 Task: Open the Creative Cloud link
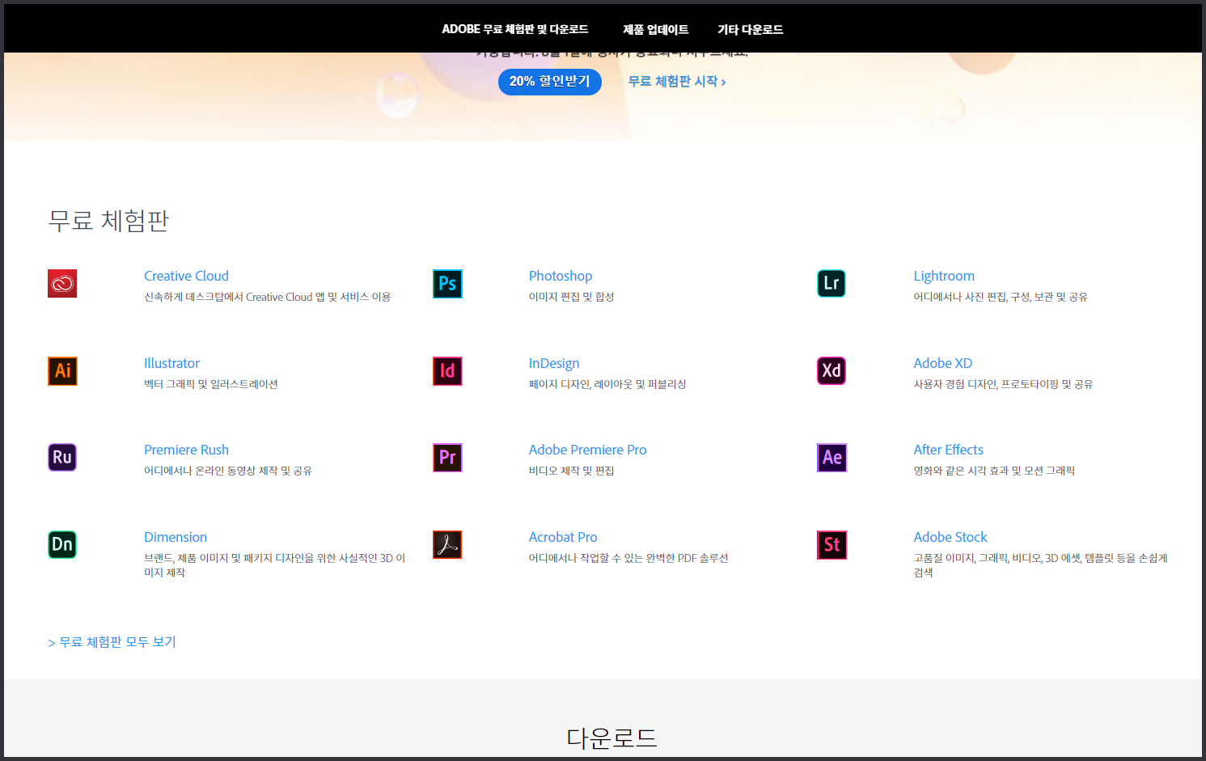pos(186,276)
